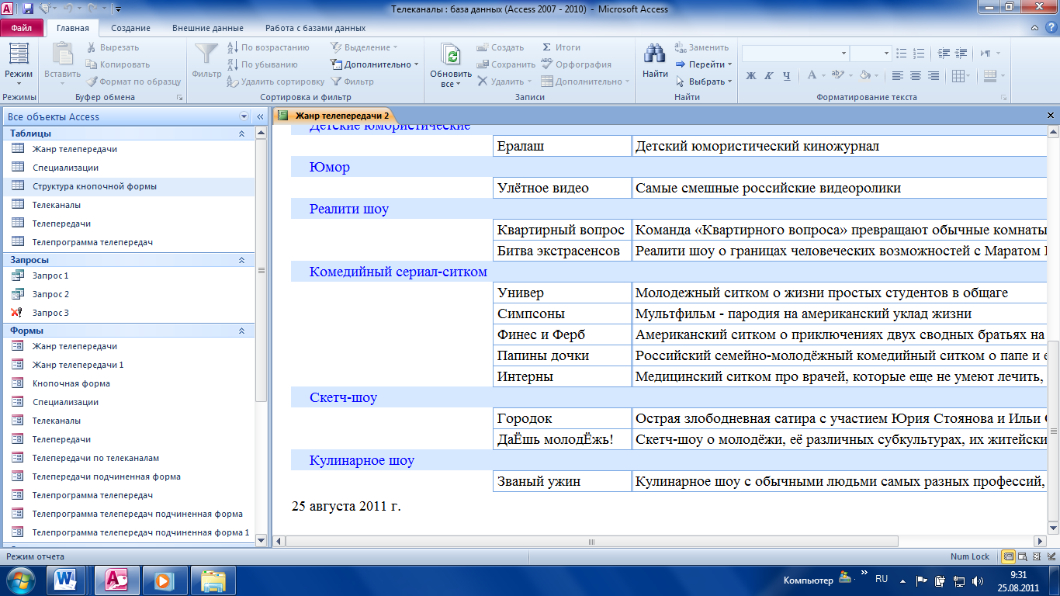Open Телепередачи по телеканалам form
This screenshot has width=1060, height=596.
click(95, 458)
